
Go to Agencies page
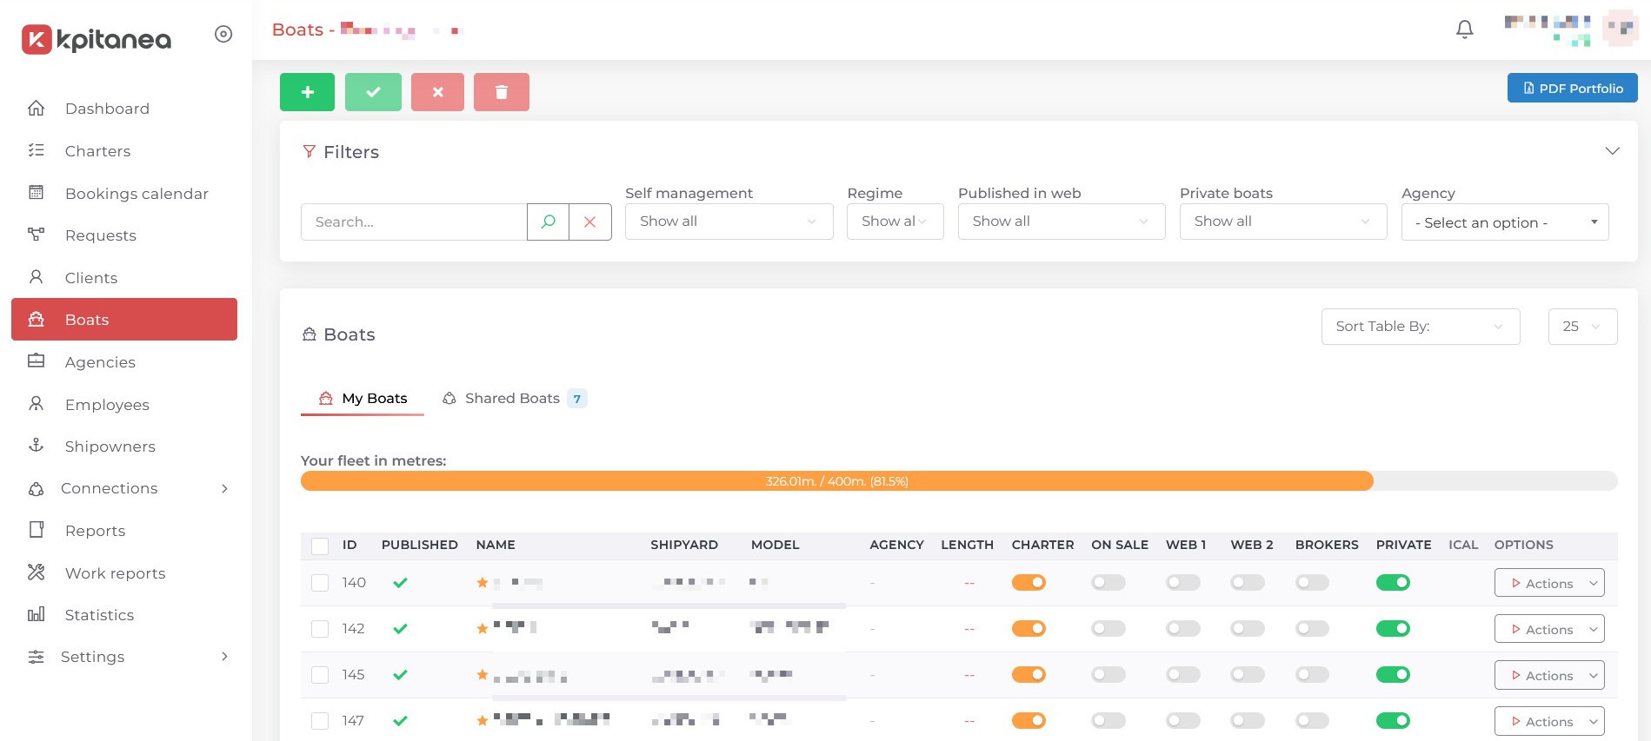point(124,362)
